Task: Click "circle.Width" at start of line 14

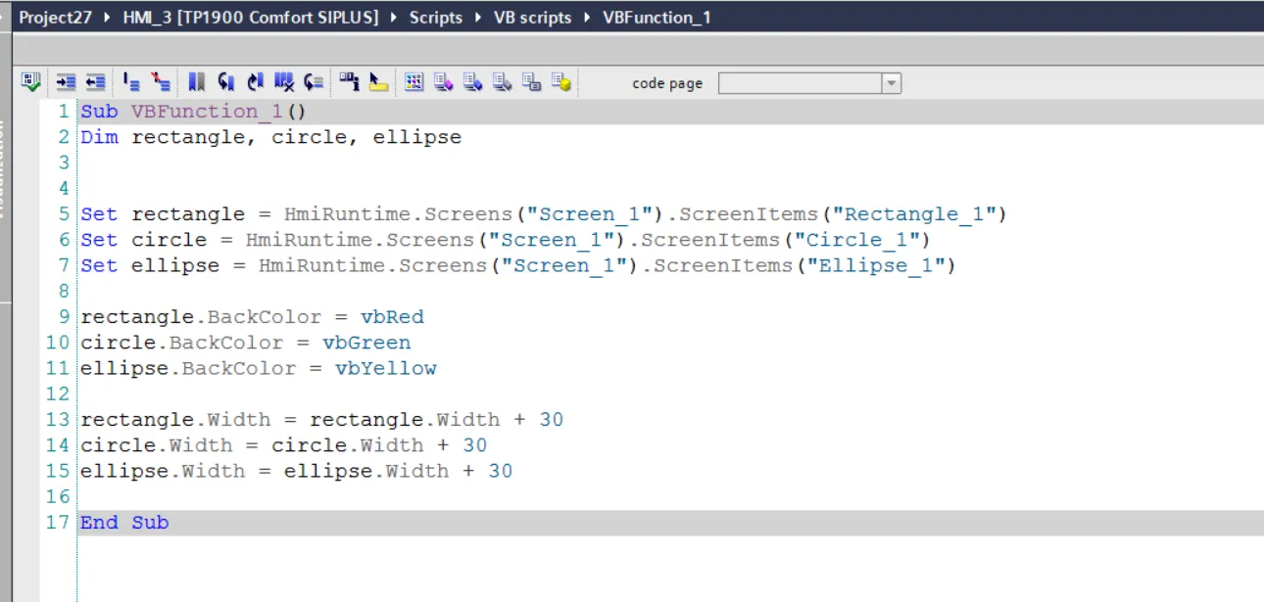Action: click(157, 445)
